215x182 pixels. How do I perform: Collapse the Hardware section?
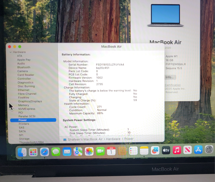click(11, 52)
